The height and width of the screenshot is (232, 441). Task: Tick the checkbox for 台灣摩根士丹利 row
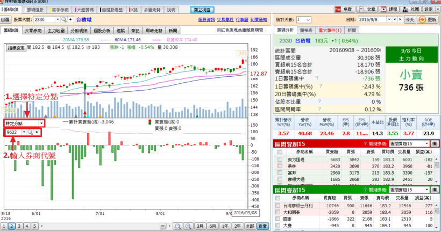(278, 206)
